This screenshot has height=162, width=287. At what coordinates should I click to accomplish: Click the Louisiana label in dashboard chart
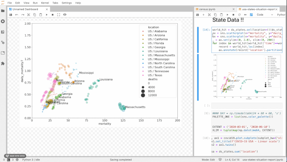click(x=106, y=79)
